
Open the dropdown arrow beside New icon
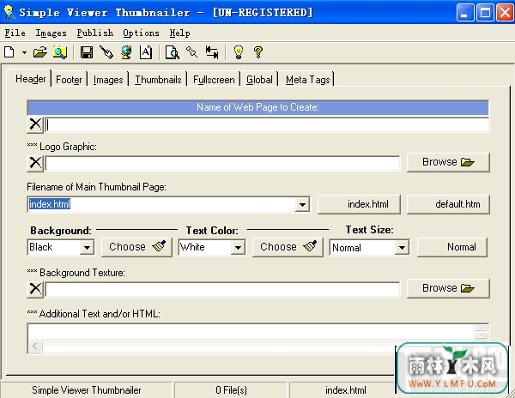[24, 52]
